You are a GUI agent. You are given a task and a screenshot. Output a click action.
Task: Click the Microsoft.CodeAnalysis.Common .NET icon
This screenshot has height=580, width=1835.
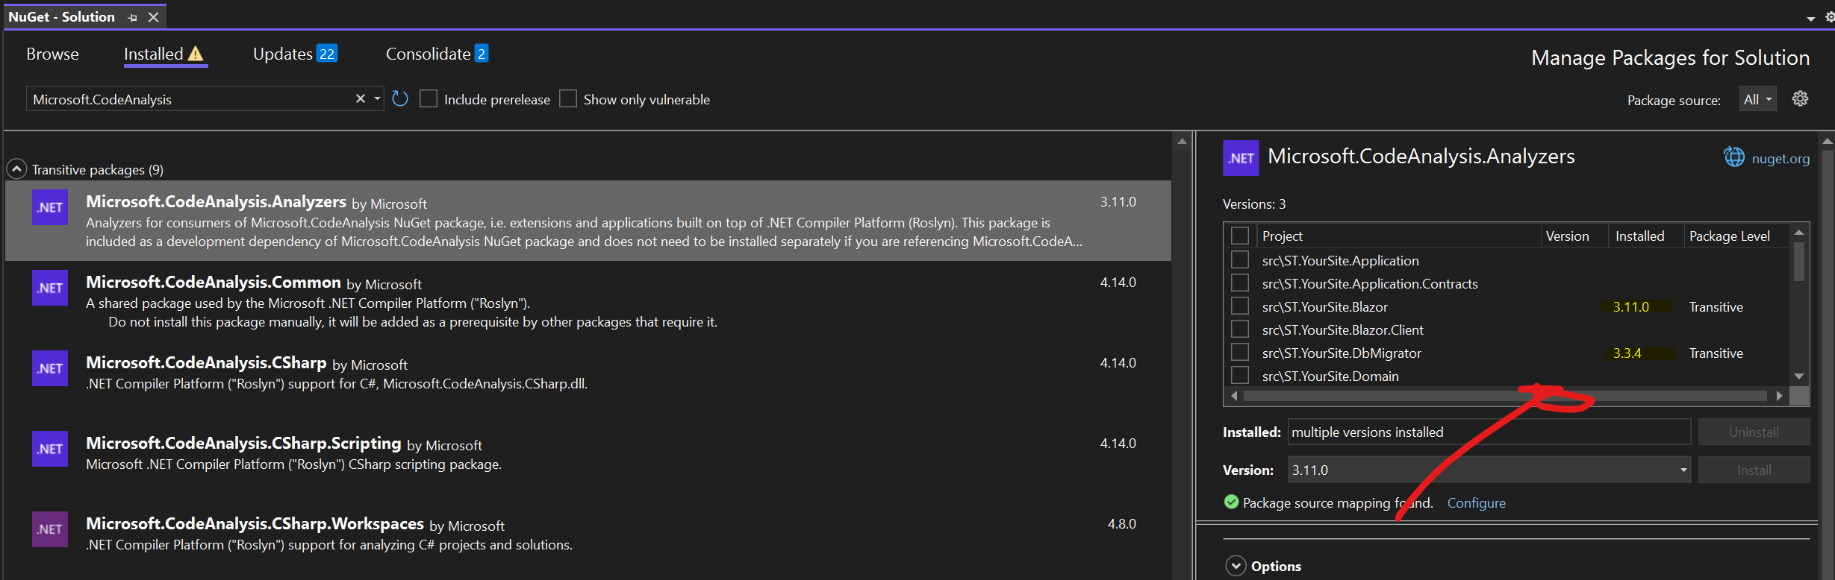(50, 288)
